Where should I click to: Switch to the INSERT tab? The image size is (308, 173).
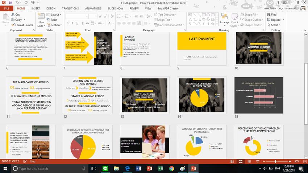point(36,8)
